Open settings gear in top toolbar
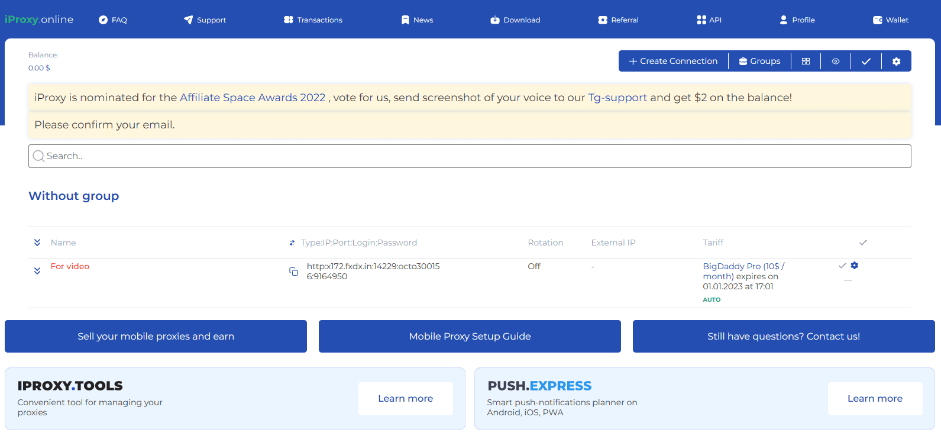 tap(896, 62)
